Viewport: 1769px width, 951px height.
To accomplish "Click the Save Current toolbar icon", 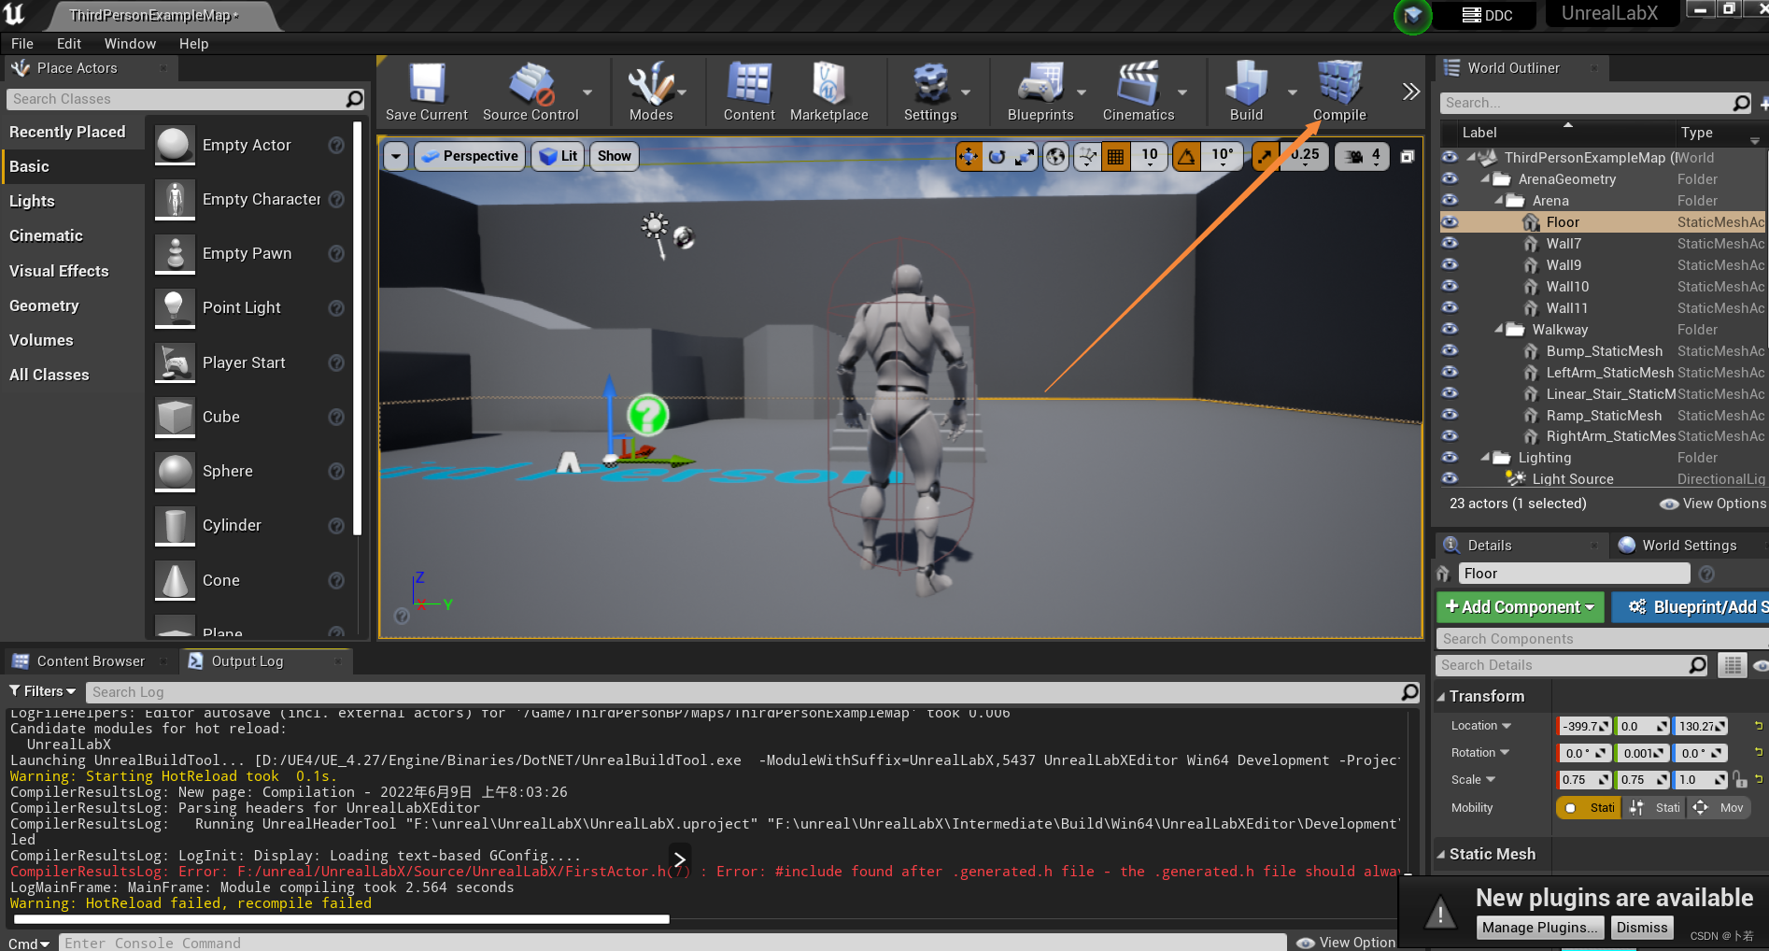I will pos(427,91).
